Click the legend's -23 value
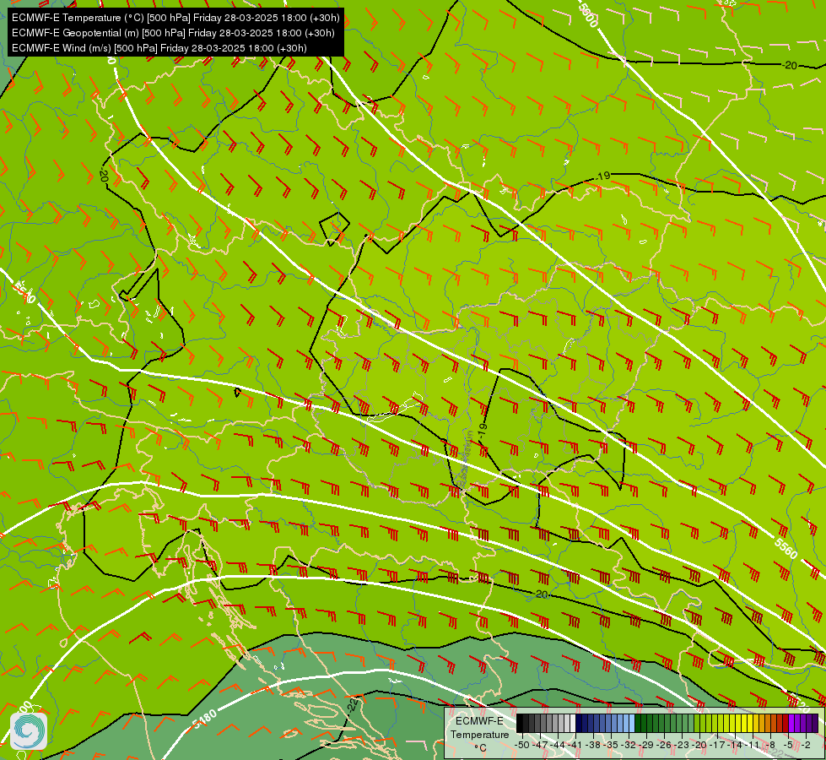 pyautogui.click(x=683, y=746)
